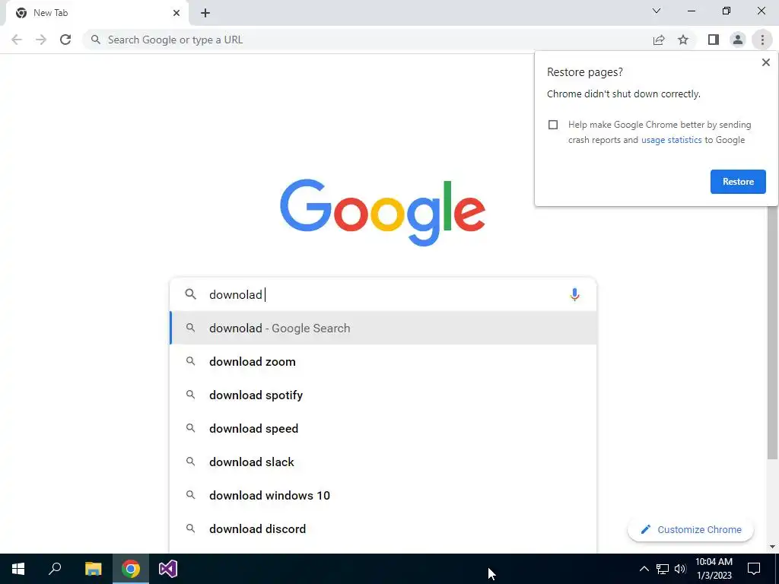Screen dimensions: 779x584
Task: Click the Restore button
Action: (738, 182)
